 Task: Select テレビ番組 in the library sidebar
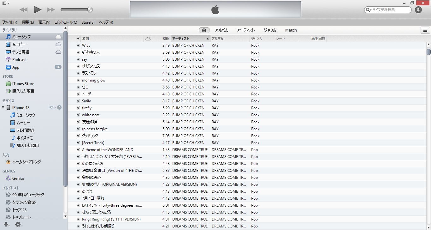[x=32, y=52]
